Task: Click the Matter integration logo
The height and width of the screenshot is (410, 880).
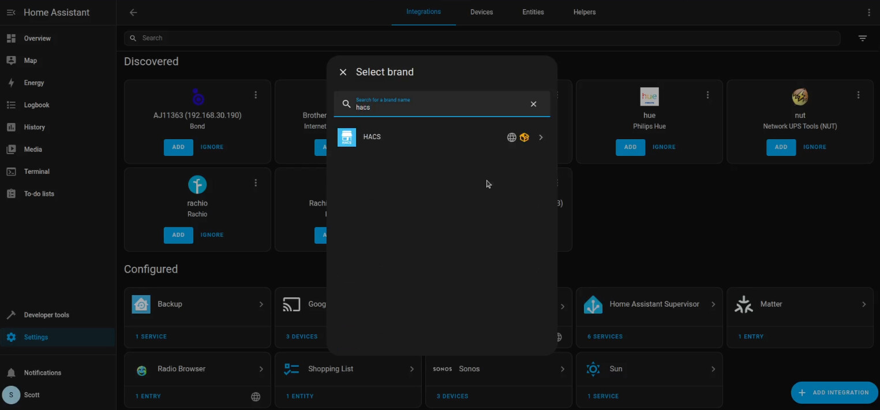Action: pos(744,304)
